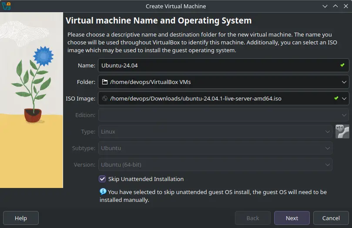Image resolution: width=352 pixels, height=228 pixels.
Task: Click the Name field containing Ubuntu-24.04
Action: click(224, 65)
